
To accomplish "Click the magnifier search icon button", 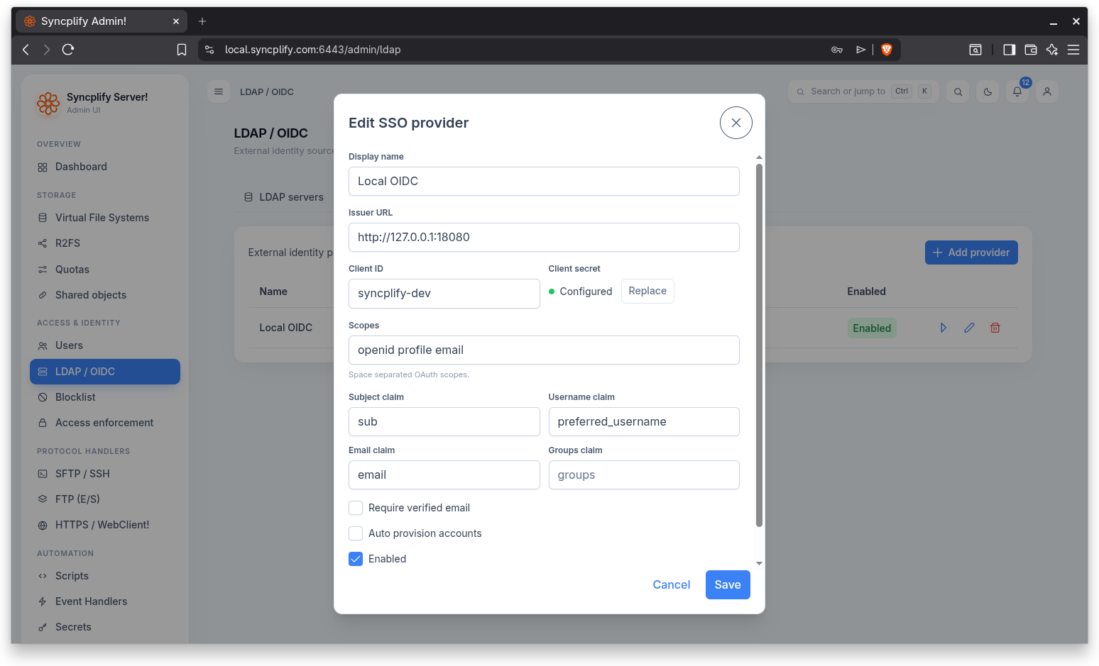I will click(958, 91).
